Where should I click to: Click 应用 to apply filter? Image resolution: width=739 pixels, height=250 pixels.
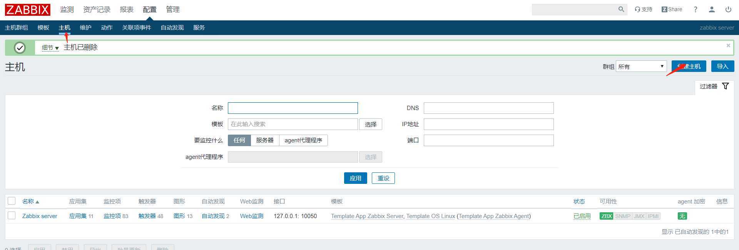click(355, 178)
